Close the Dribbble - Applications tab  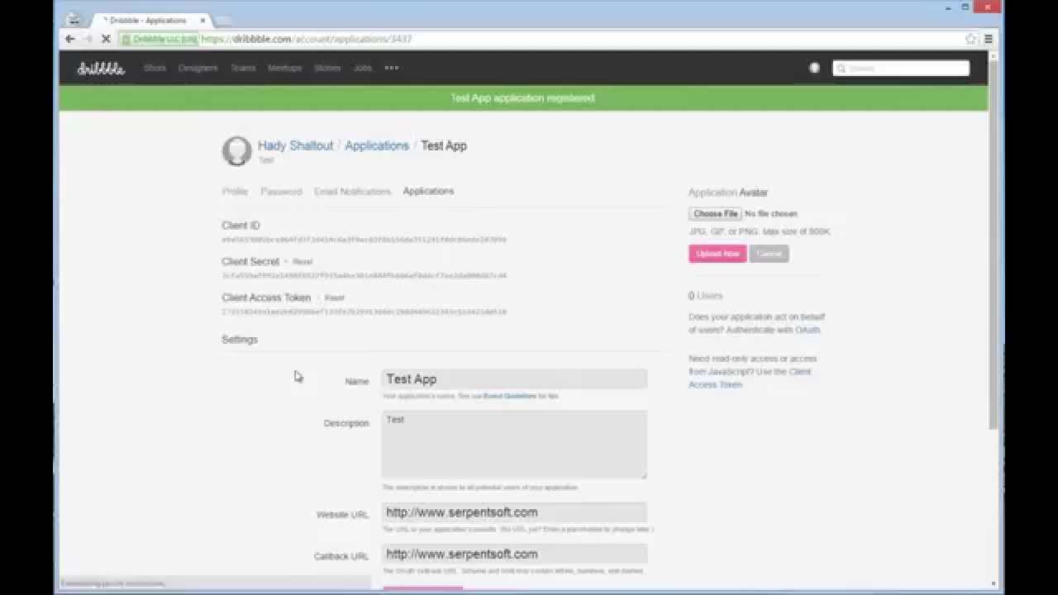click(x=203, y=20)
